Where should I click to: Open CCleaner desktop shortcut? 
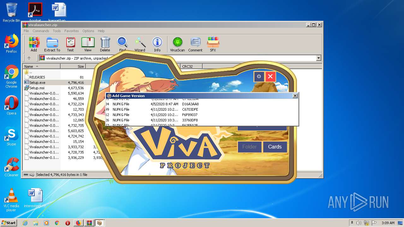click(11, 167)
